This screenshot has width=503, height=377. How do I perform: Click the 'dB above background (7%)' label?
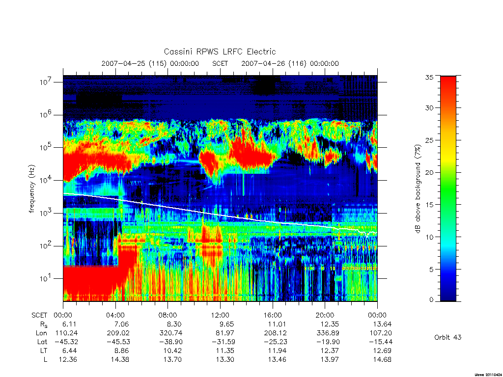418,188
